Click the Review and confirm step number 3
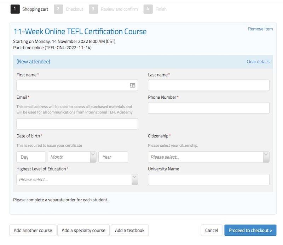Viewport: 283px width, 245px height. (x=93, y=9)
